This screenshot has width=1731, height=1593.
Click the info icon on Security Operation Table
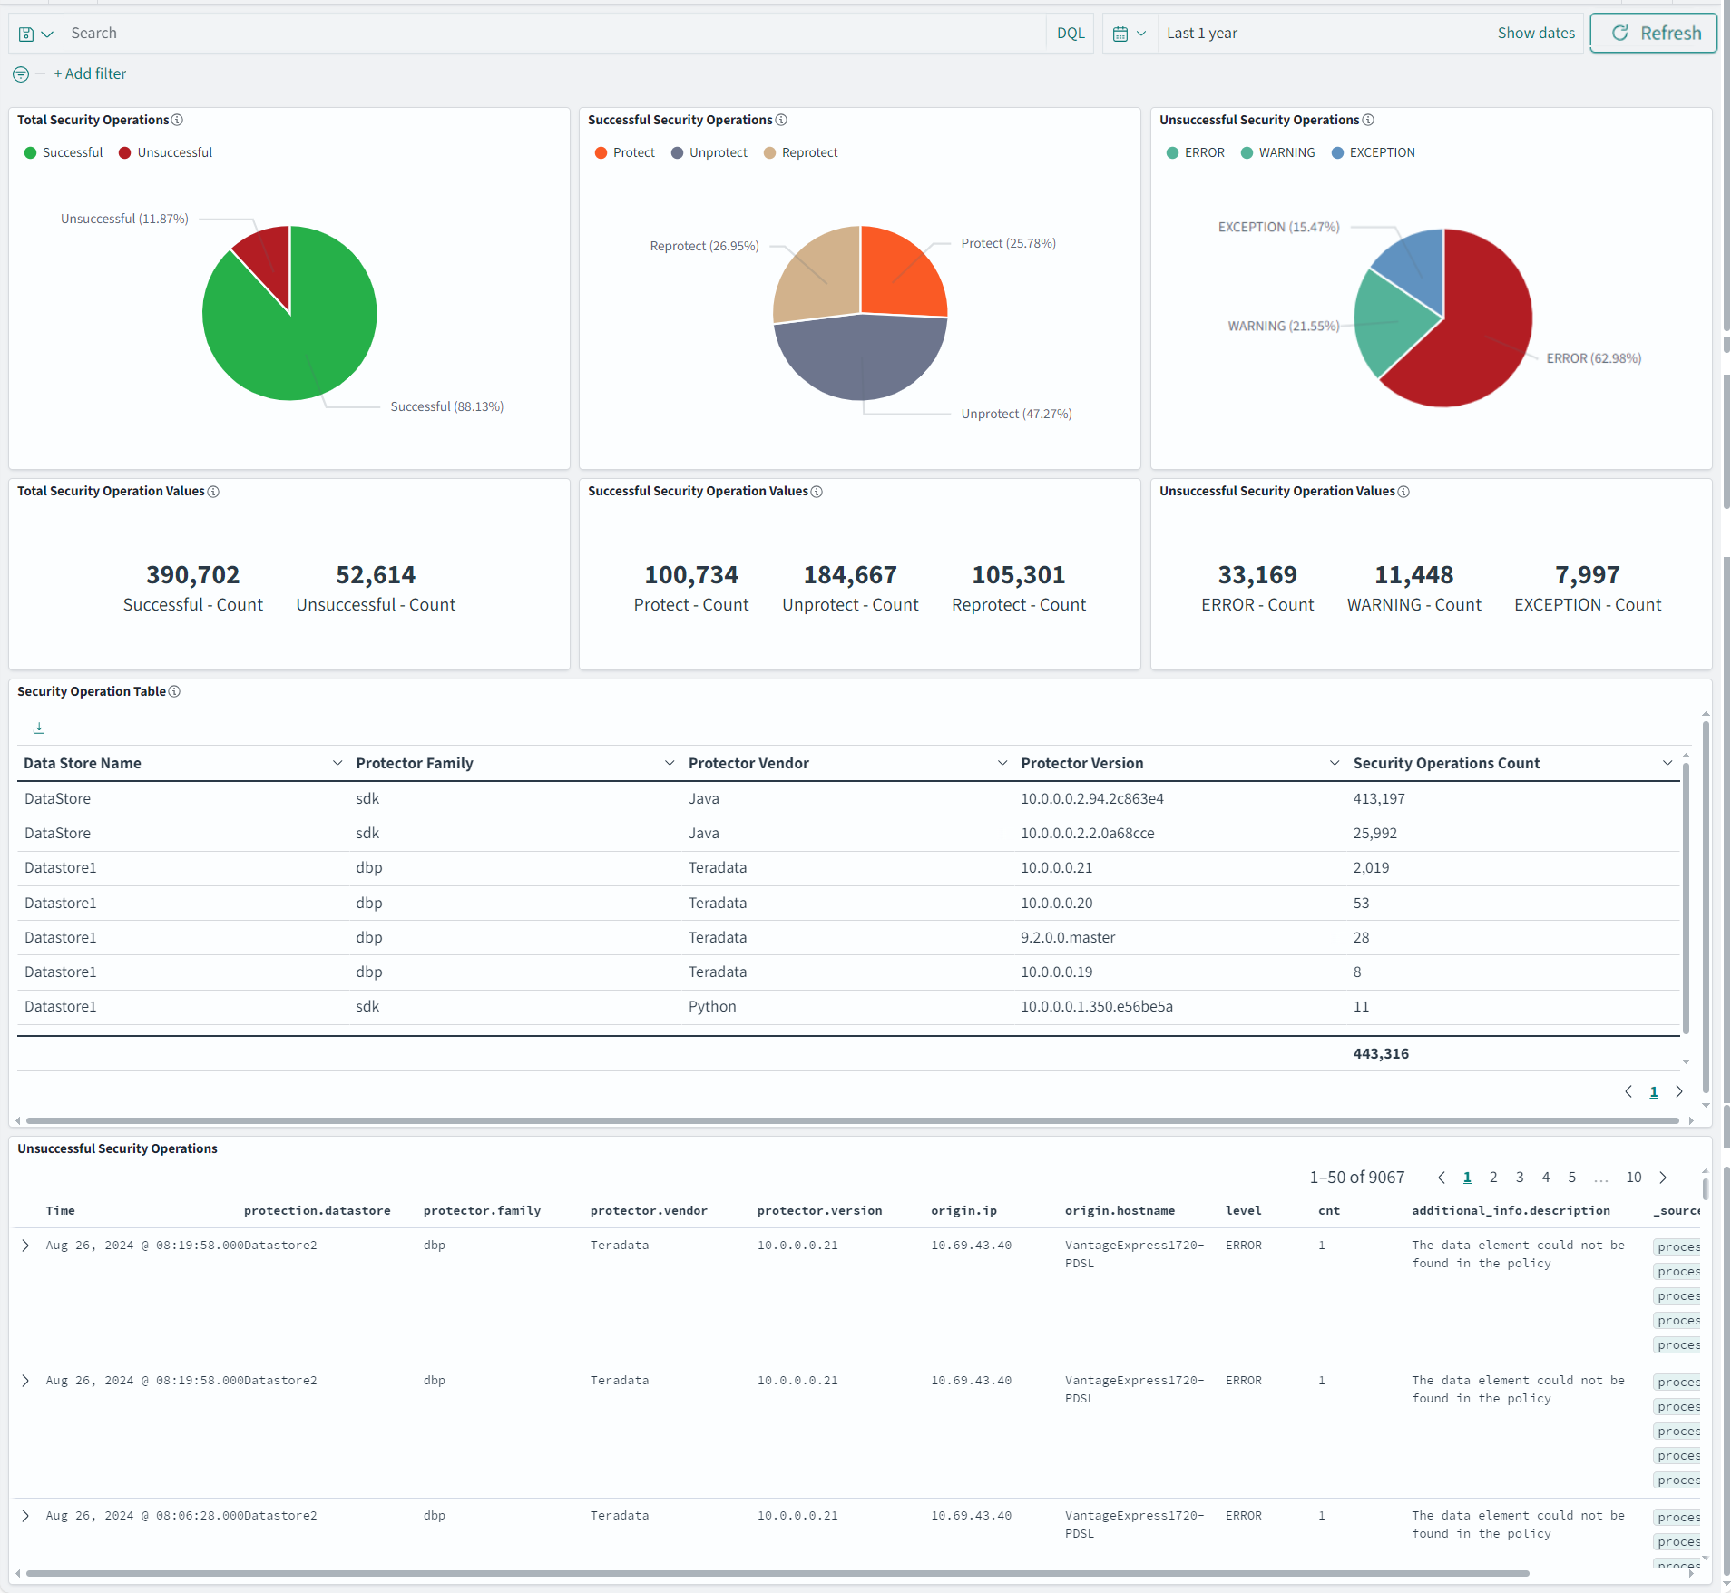point(173,691)
